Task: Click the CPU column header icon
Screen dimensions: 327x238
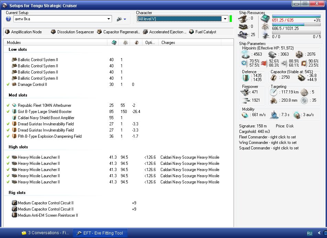Action: pyautogui.click(x=113, y=43)
